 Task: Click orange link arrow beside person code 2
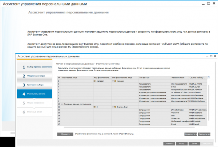96,107
